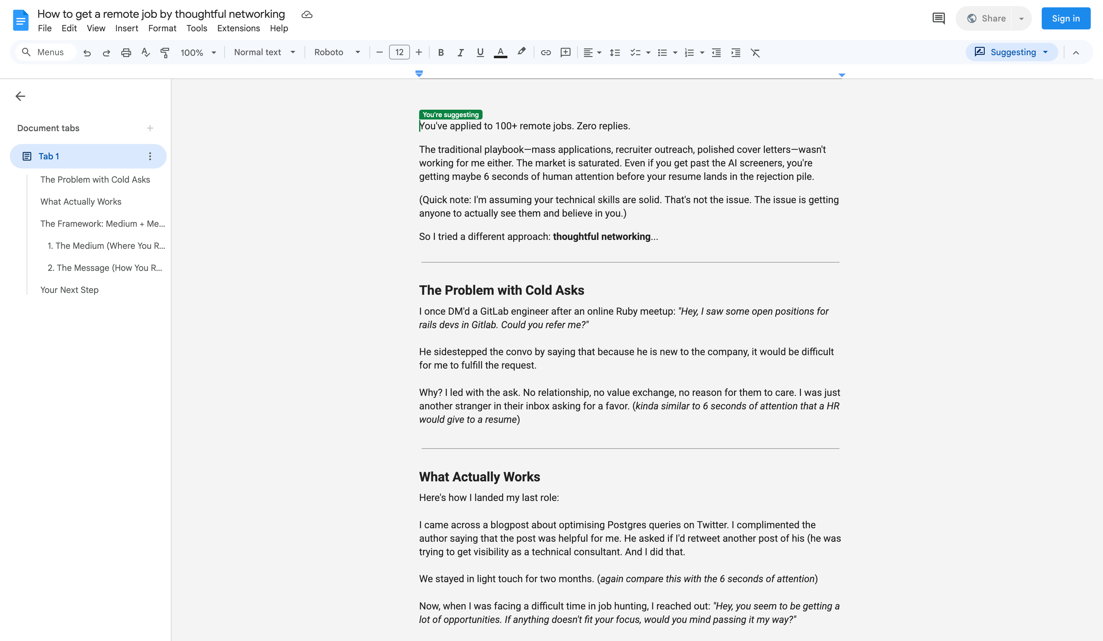The image size is (1103, 641).
Task: Click the add comment icon
Action: (x=566, y=52)
